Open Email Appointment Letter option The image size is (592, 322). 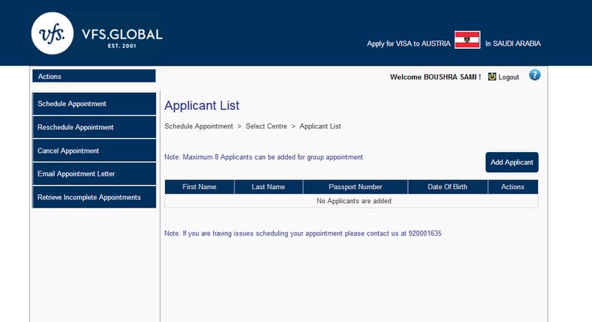pos(95,174)
